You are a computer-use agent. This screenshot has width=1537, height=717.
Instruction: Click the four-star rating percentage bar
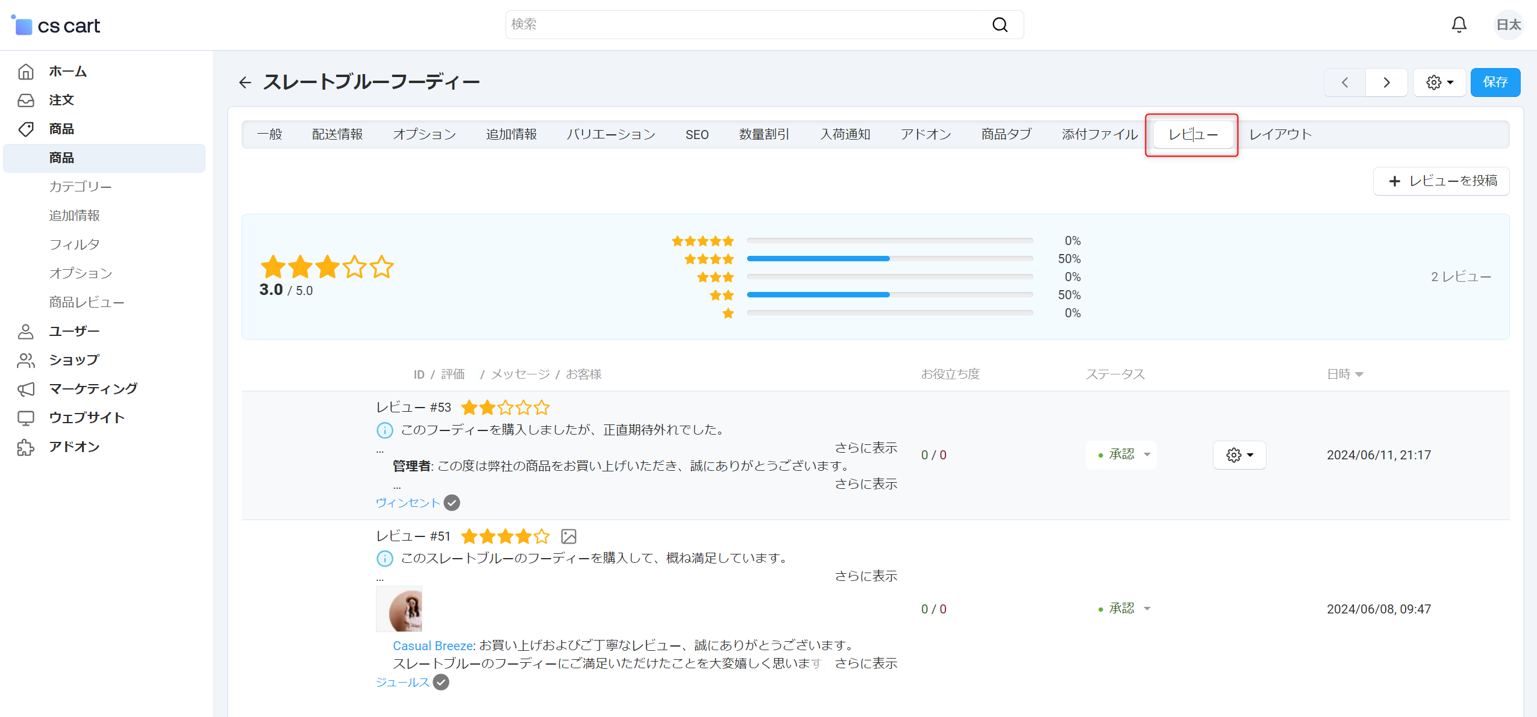tap(889, 259)
